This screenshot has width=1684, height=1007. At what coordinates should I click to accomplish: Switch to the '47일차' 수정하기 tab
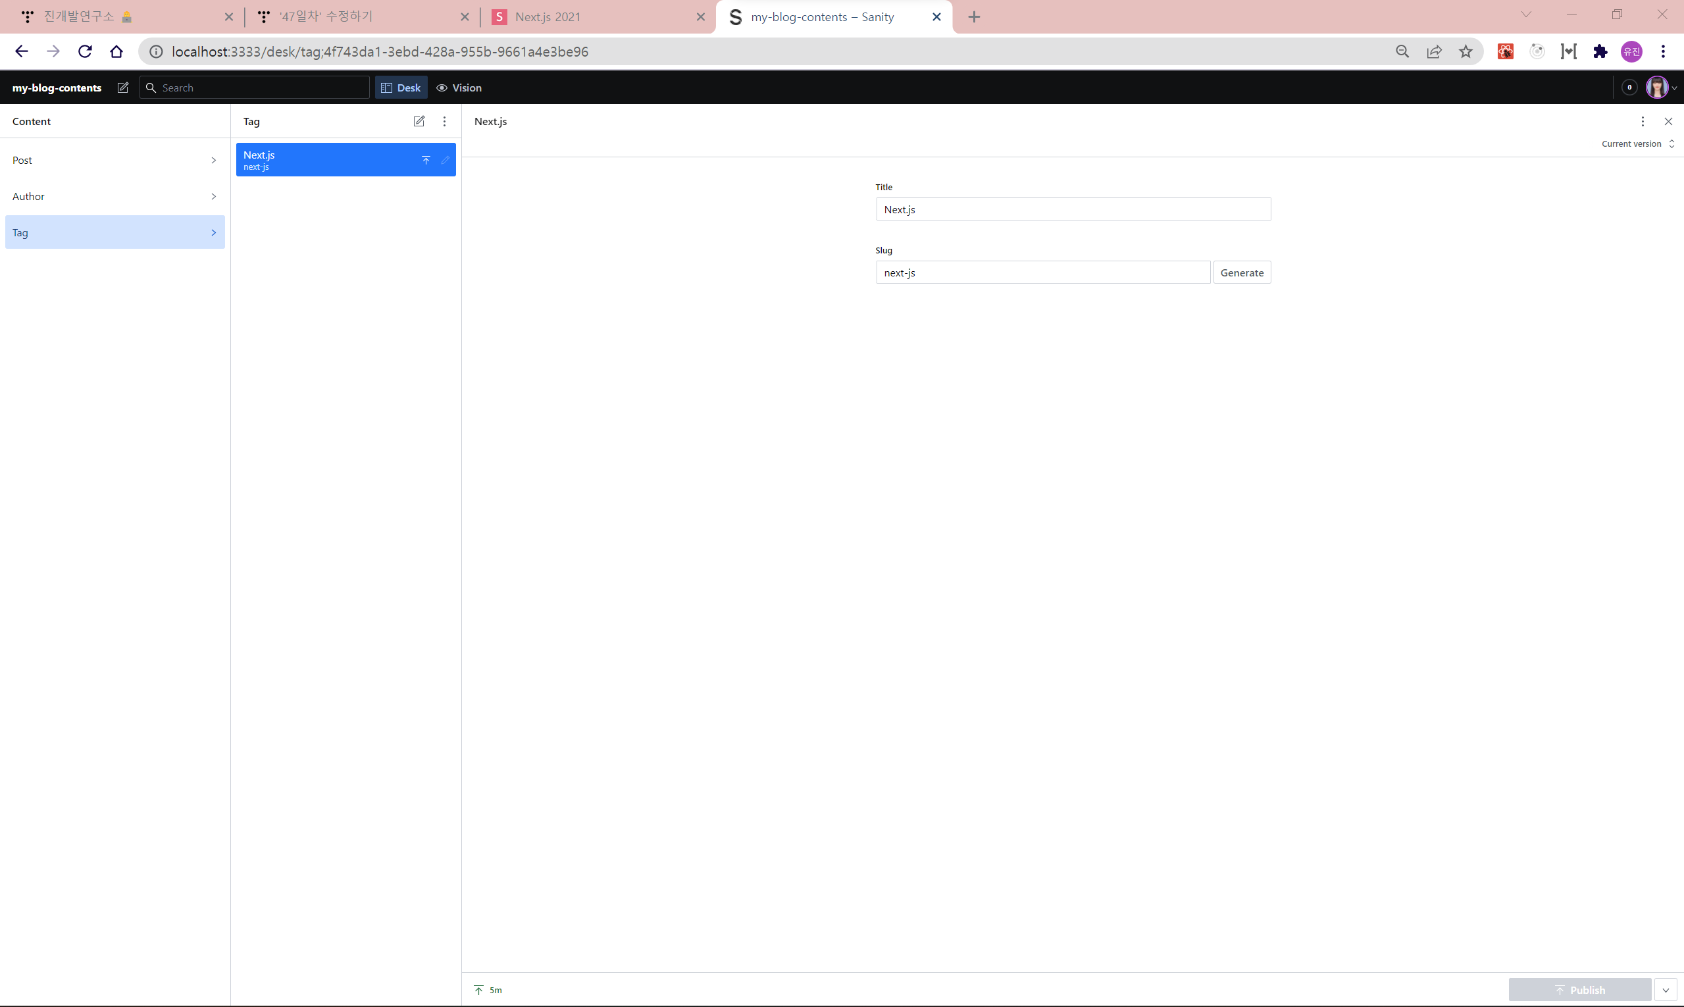[353, 17]
